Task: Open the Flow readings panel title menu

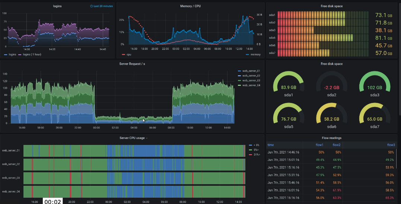Action: [x=331, y=138]
